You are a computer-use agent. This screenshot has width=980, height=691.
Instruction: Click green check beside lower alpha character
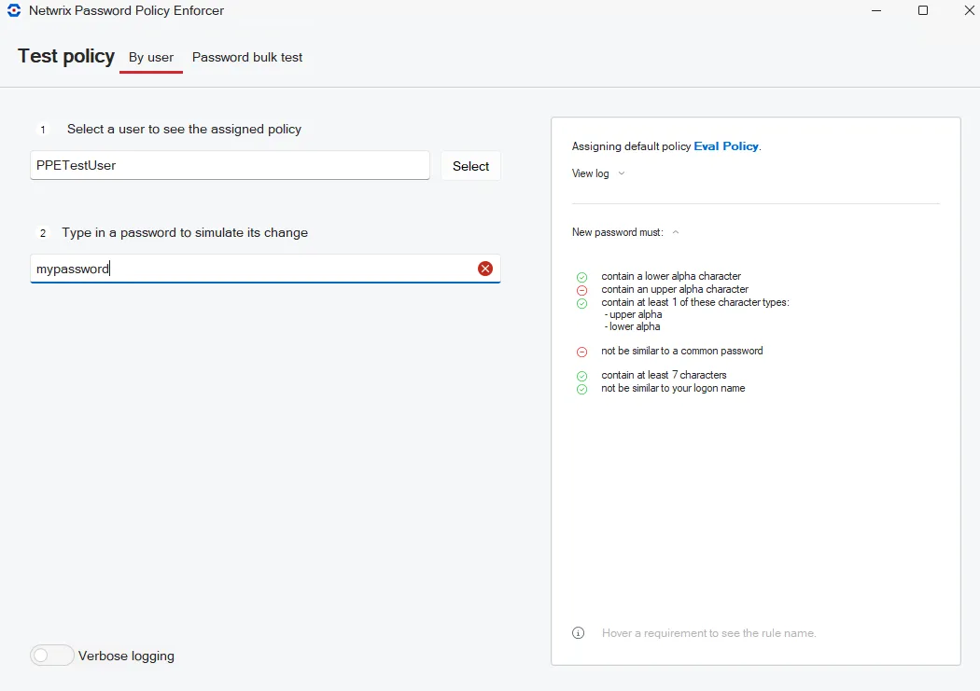581,277
